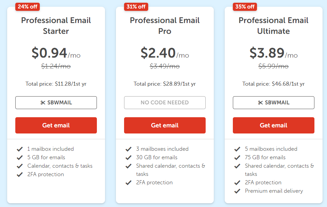Click 'Get email' under Professional Email Ultimate

click(273, 125)
